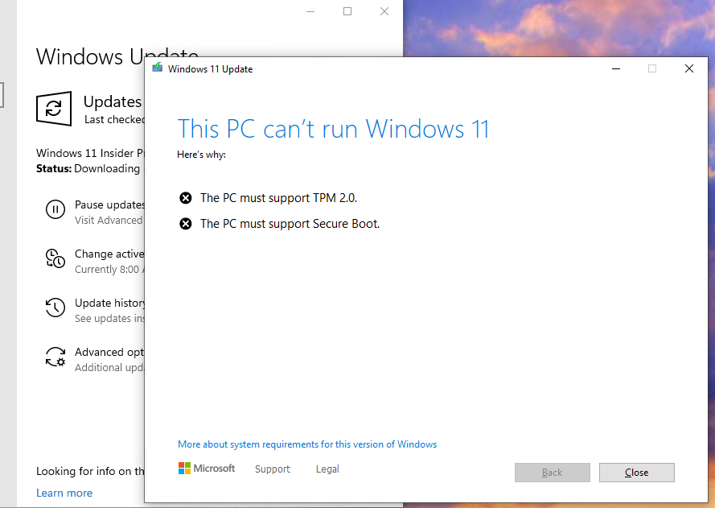Click the Microsoft four-square logo
The height and width of the screenshot is (508, 715).
click(184, 468)
